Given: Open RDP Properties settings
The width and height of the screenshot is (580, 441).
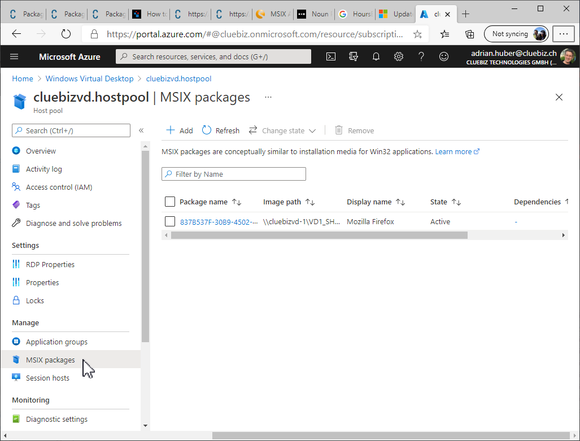Looking at the screenshot, I should (x=50, y=264).
